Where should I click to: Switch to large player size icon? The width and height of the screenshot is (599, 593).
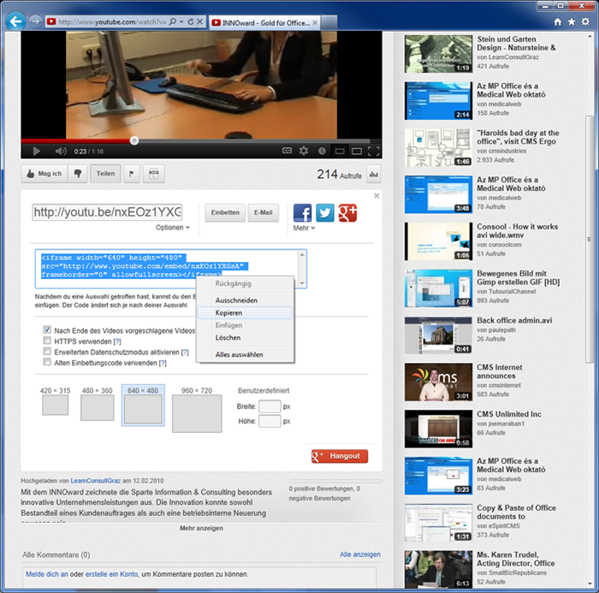pos(357,151)
